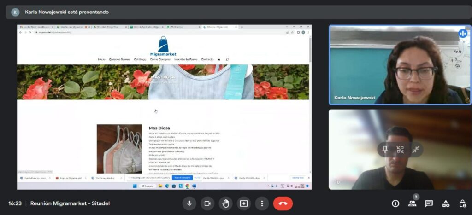Open meeting details info icon
Viewport: 472px width, 215px height.
click(x=395, y=203)
